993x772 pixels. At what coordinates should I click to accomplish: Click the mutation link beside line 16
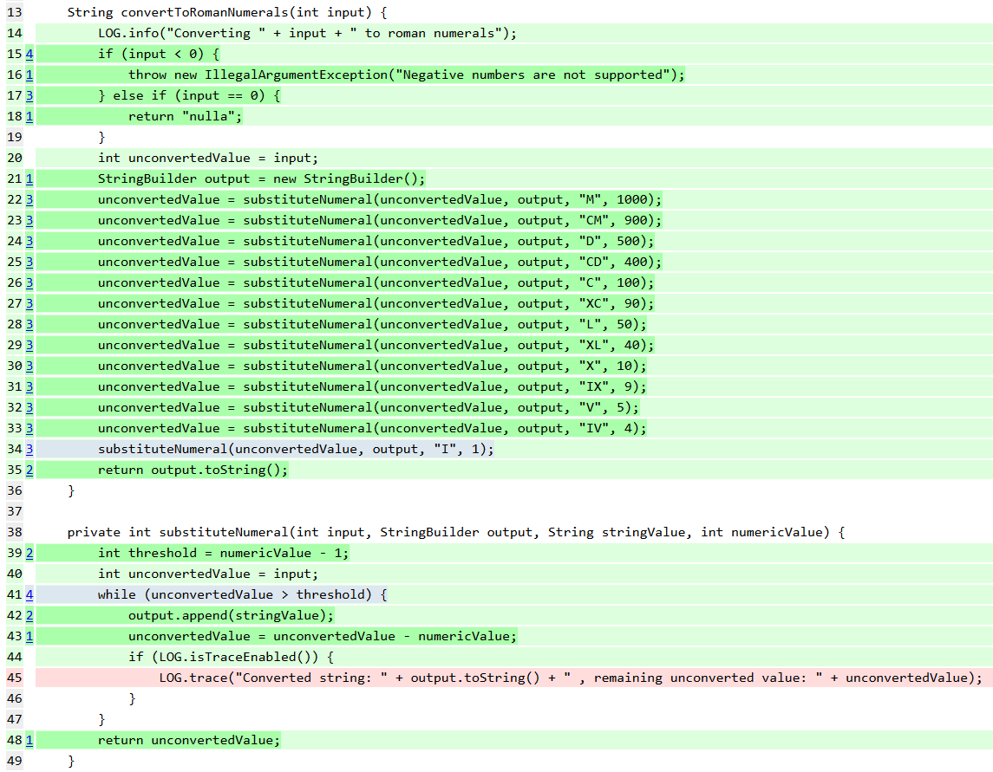(29, 75)
